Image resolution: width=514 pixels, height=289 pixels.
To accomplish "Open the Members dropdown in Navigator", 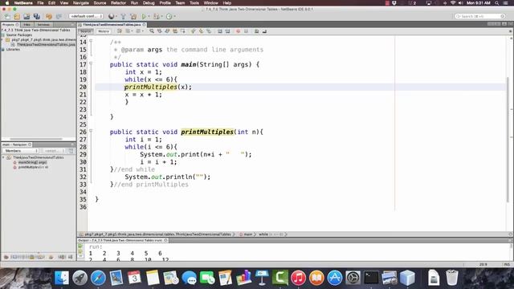I will pos(21,151).
